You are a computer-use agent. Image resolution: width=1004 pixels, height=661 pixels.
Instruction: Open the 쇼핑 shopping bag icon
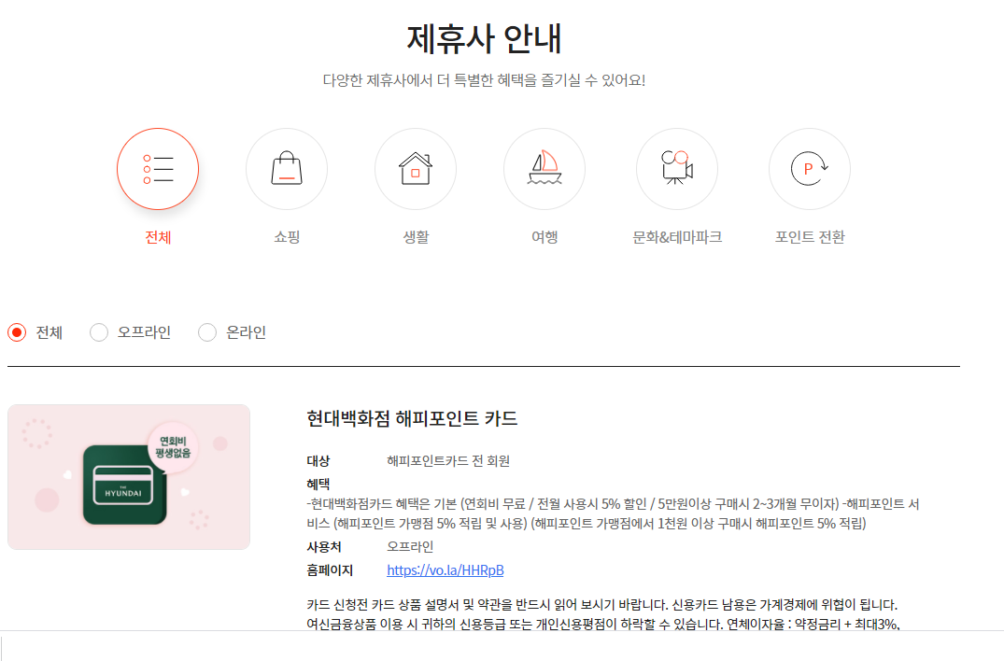click(x=286, y=169)
